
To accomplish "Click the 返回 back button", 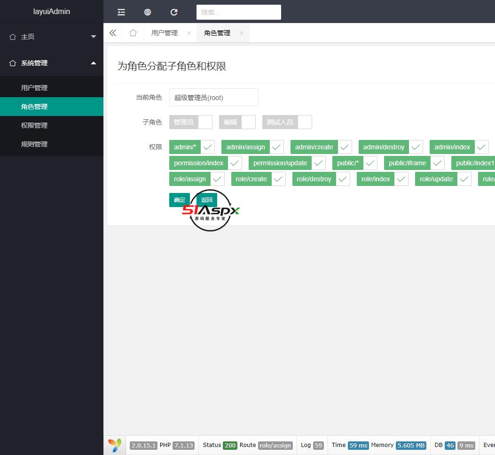I will click(207, 200).
